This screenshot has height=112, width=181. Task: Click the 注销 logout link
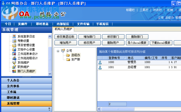point(170,10)
